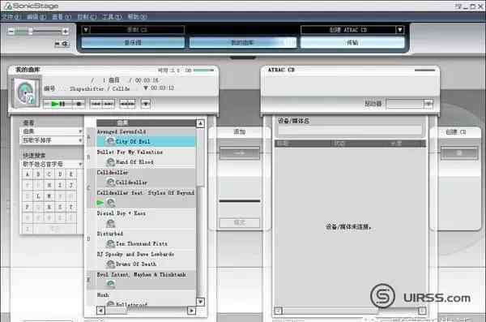This screenshot has width=486, height=322.
Task: Click the Ten Thousand Fists album icon
Action: (110, 243)
